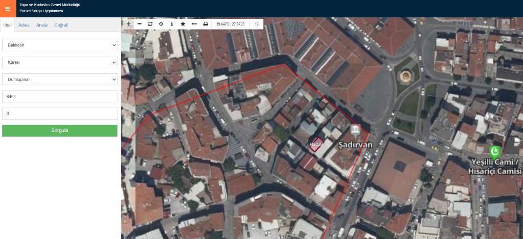Click the printer icon
Screen dimensions: 523x239
point(206,24)
